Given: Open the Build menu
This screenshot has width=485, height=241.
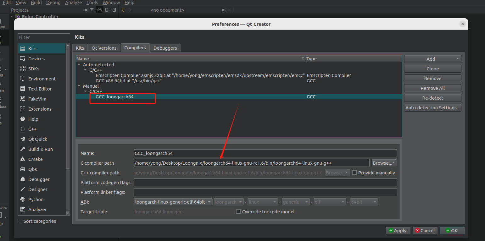Looking at the screenshot, I should (x=36, y=3).
